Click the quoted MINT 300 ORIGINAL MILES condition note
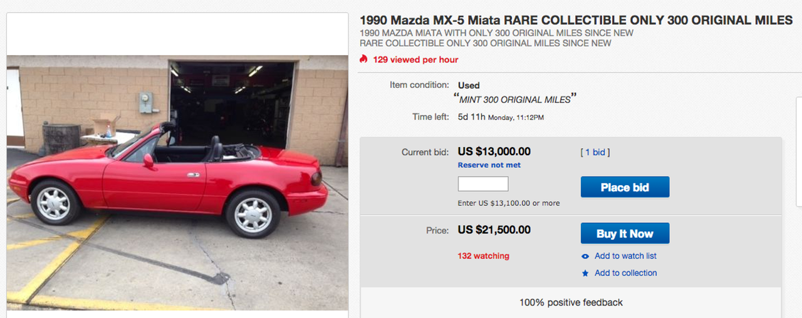Screen dimensions: 802x318 point(514,100)
